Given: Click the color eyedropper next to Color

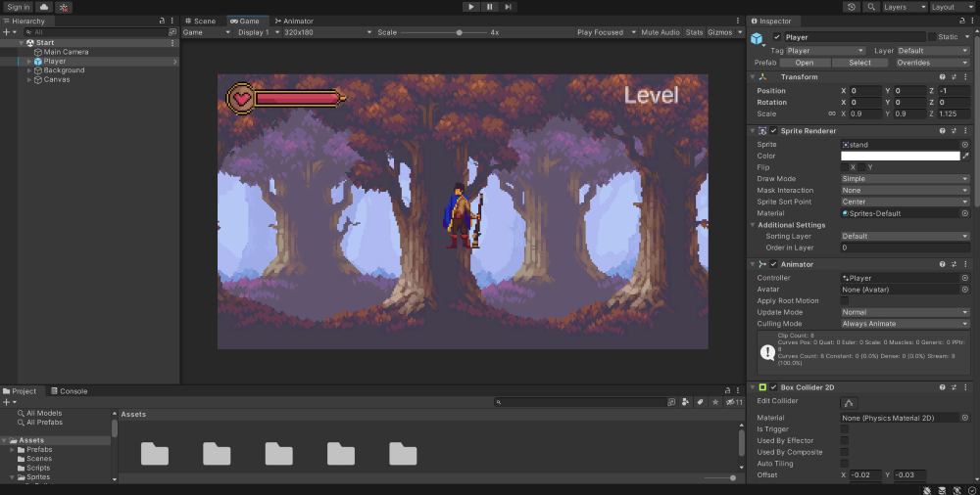Looking at the screenshot, I should coord(965,156).
